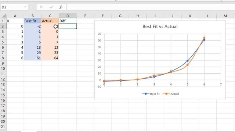Open the Name Box dropdown arrow
This screenshot has width=235, height=132.
pos(25,7)
